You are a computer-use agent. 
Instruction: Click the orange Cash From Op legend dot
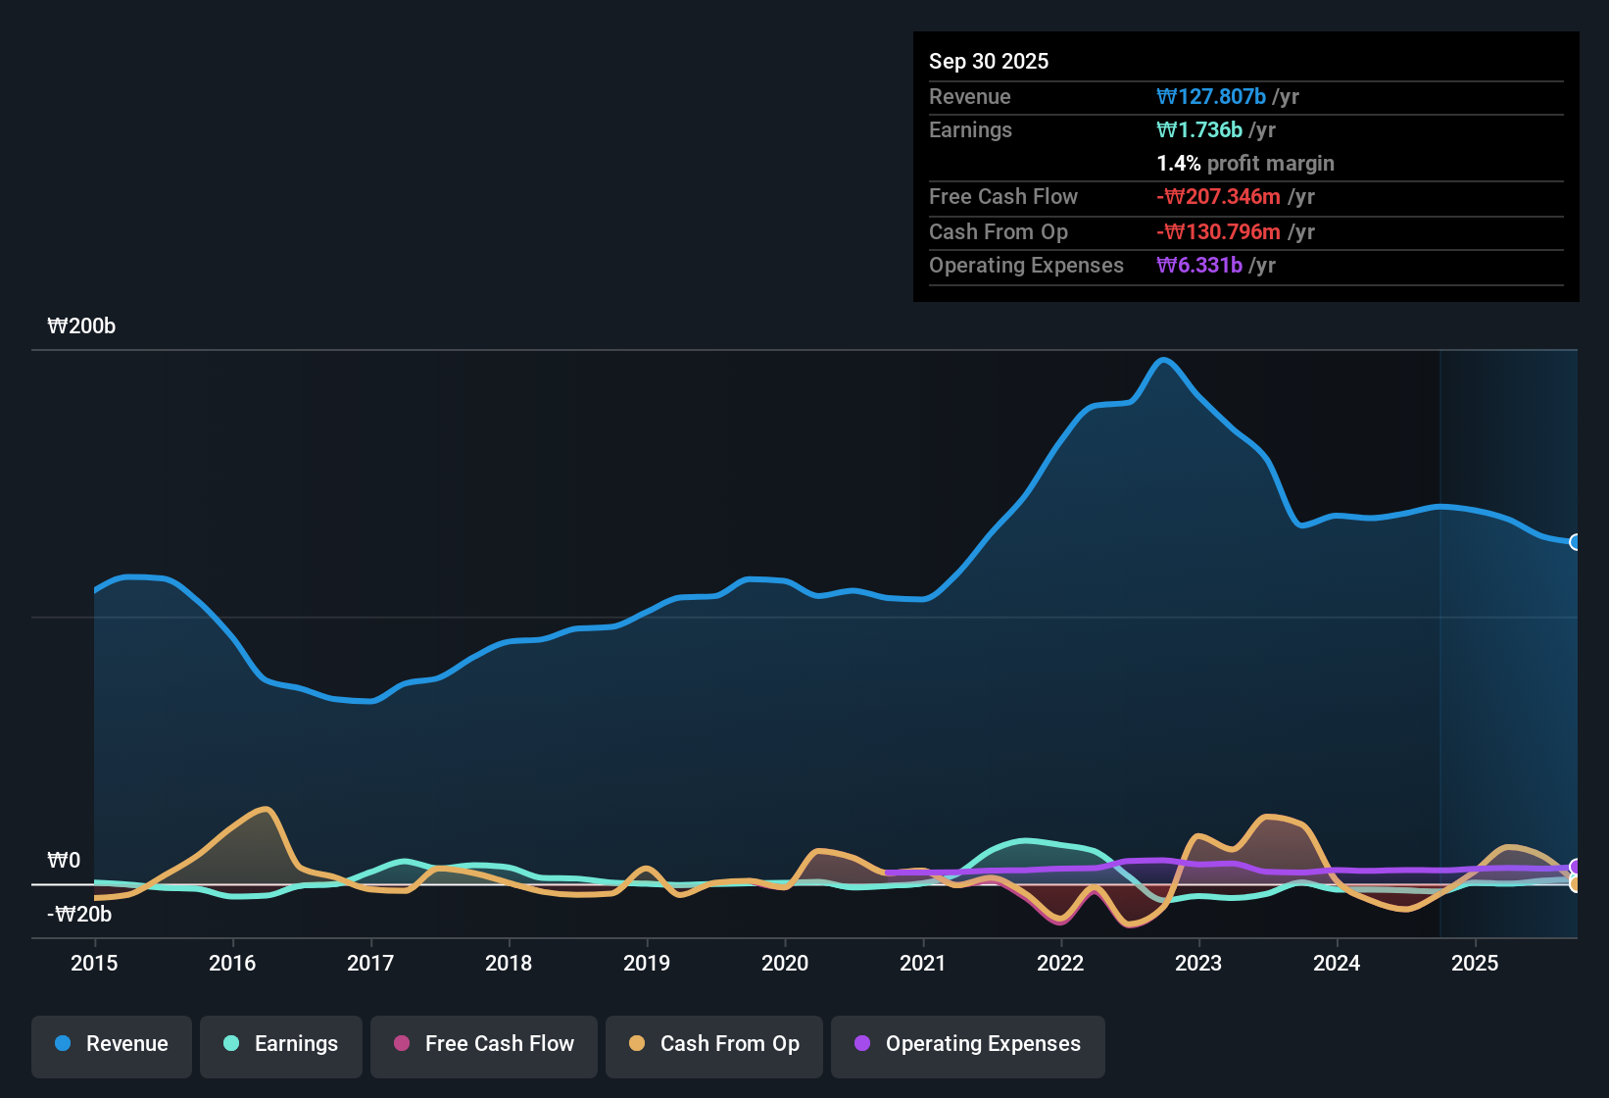coord(637,1044)
